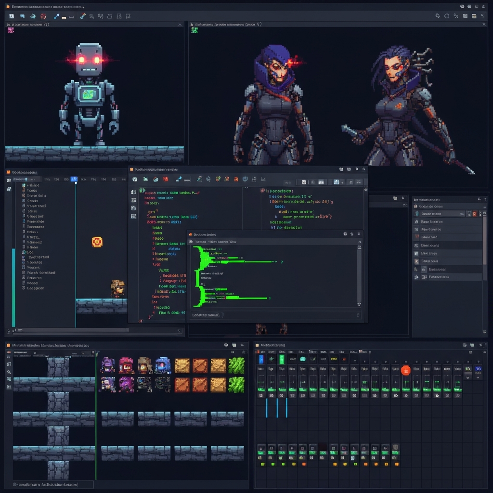Click the horizontal scrollbar at the bottom of the timeline panel

74,330
